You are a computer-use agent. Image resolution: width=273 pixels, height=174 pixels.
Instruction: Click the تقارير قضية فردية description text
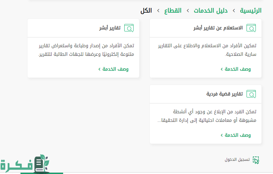207,116
